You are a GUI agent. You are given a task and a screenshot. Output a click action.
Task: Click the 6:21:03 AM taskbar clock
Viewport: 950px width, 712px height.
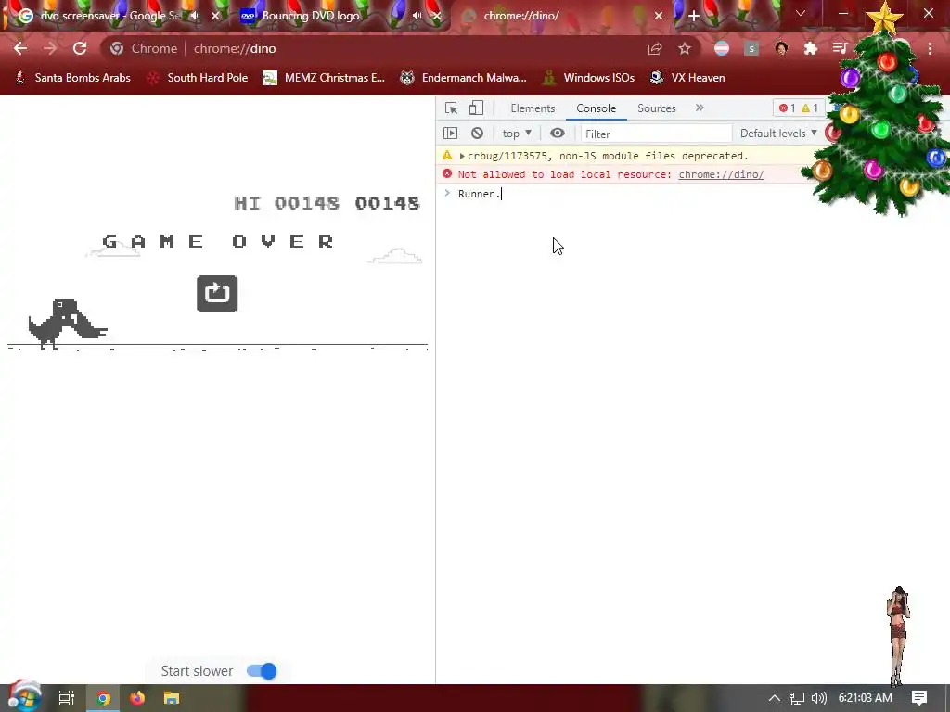[x=866, y=698]
